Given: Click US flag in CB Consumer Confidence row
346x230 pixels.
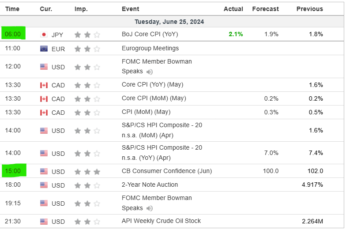Looking at the screenshot, I should (x=44, y=171).
